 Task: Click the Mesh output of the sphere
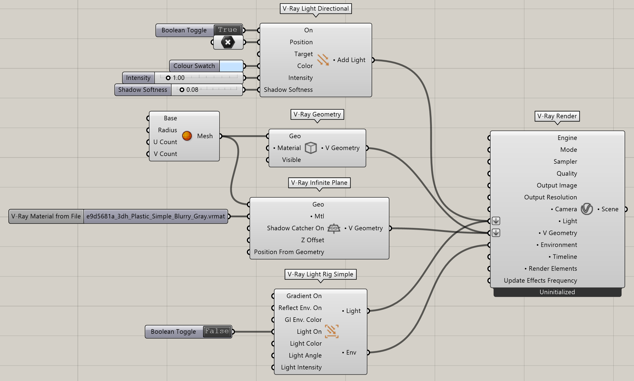click(205, 136)
